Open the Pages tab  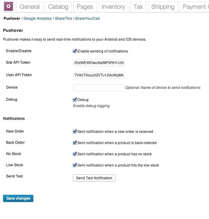pyautogui.click(x=85, y=7)
